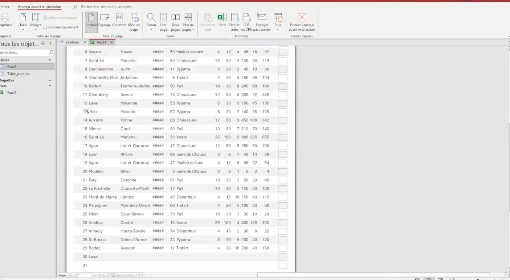Select the Feuil1 report under États
This screenshot has height=280, width=510.
coord(27,92)
